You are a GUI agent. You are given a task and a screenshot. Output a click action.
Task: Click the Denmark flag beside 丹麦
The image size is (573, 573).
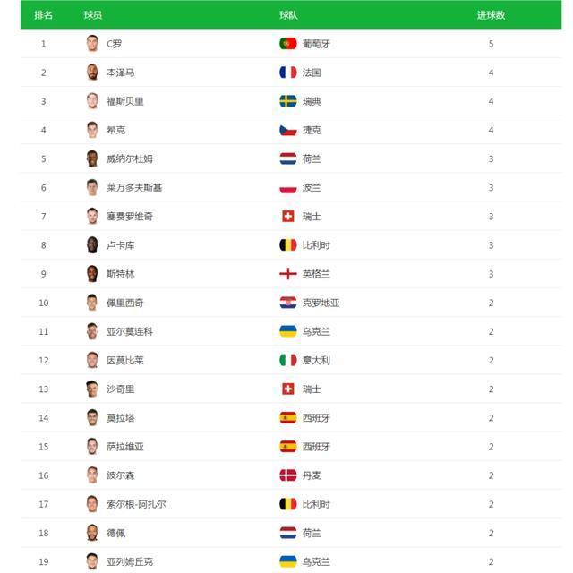[288, 475]
